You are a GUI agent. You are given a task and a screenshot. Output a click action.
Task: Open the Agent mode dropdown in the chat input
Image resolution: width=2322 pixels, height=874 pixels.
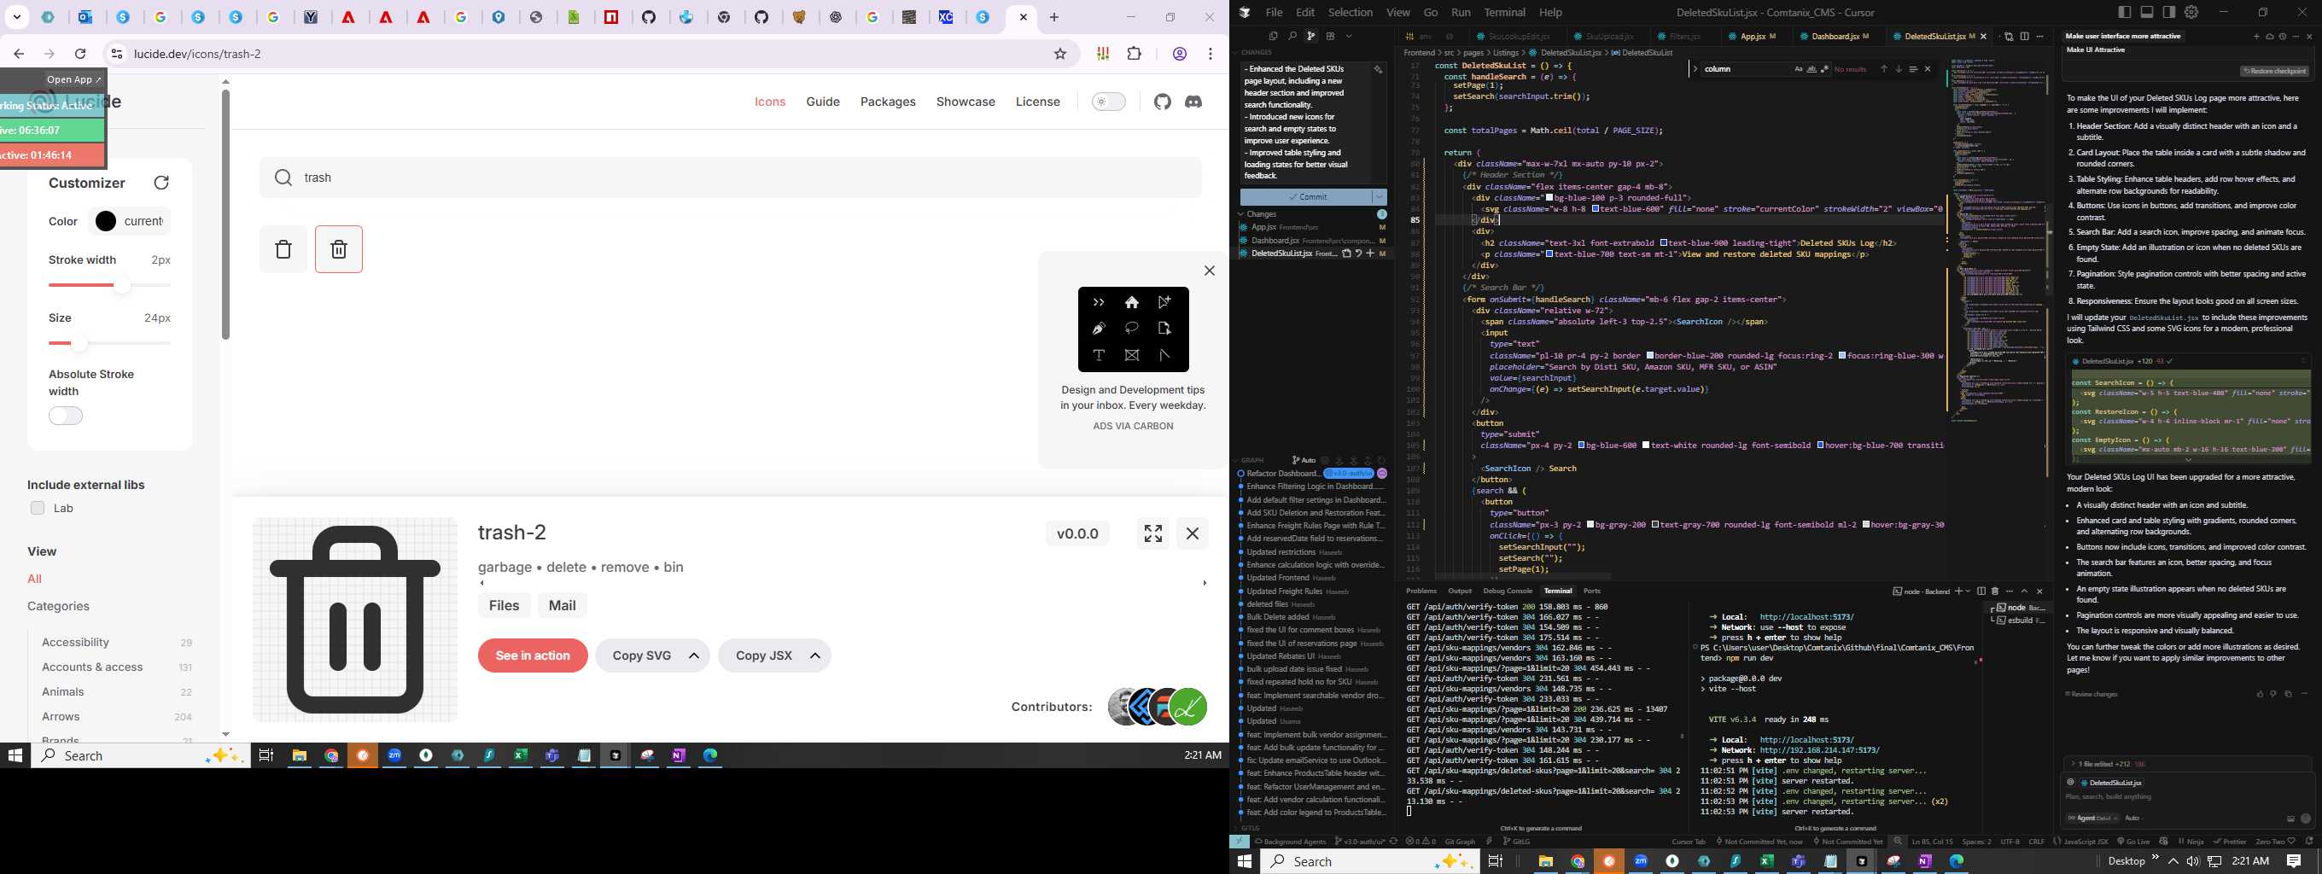(x=2092, y=819)
